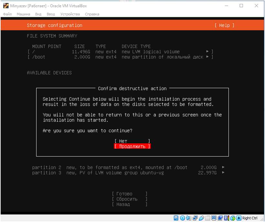Expand the partition 3 row arrow
The height and width of the screenshot is (222, 265).
223,173
